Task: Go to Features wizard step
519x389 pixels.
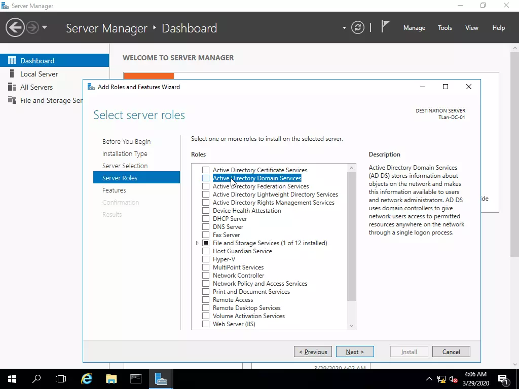Action: pos(114,190)
